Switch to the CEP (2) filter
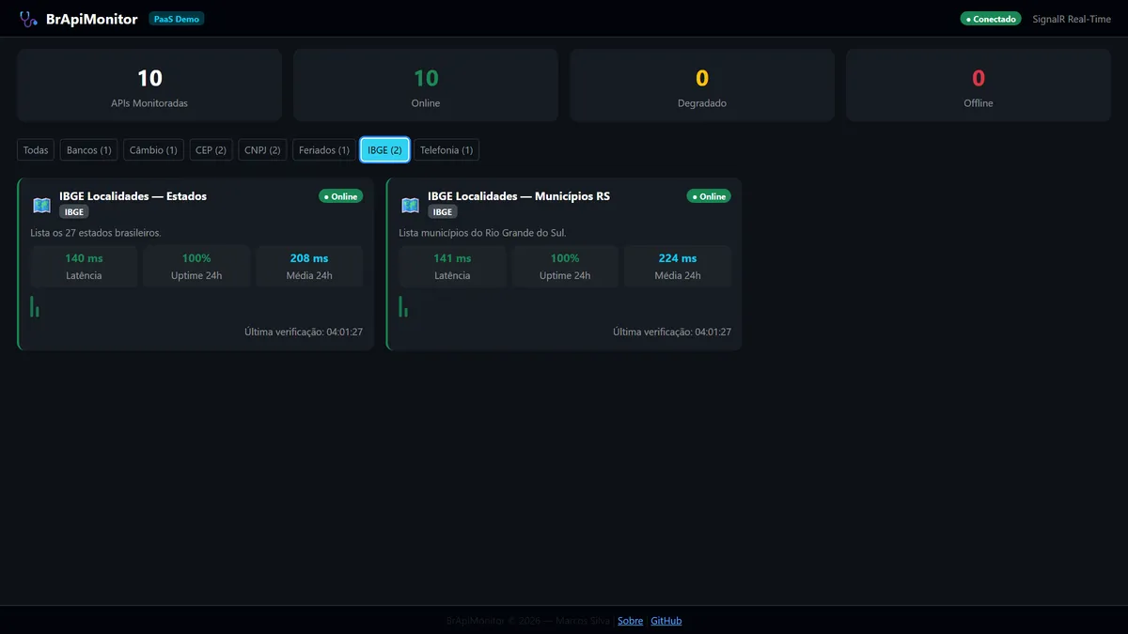The height and width of the screenshot is (634, 1128). pos(211,150)
